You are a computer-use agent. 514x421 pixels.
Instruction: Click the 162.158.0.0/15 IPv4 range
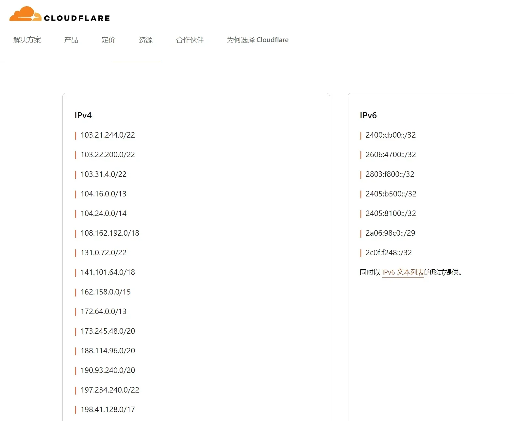tap(106, 292)
